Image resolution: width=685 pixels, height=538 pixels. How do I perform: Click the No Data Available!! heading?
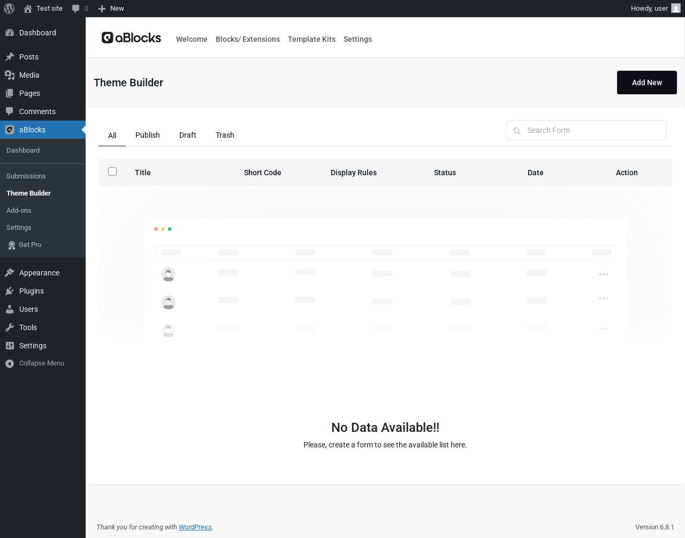(x=385, y=428)
